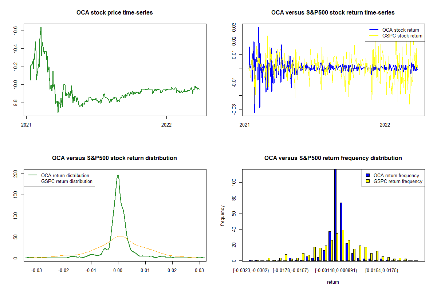Click the 'OCA versus S&P500 stock return distribution' title
Viewport: 437px width, 291px height.
pos(115,158)
